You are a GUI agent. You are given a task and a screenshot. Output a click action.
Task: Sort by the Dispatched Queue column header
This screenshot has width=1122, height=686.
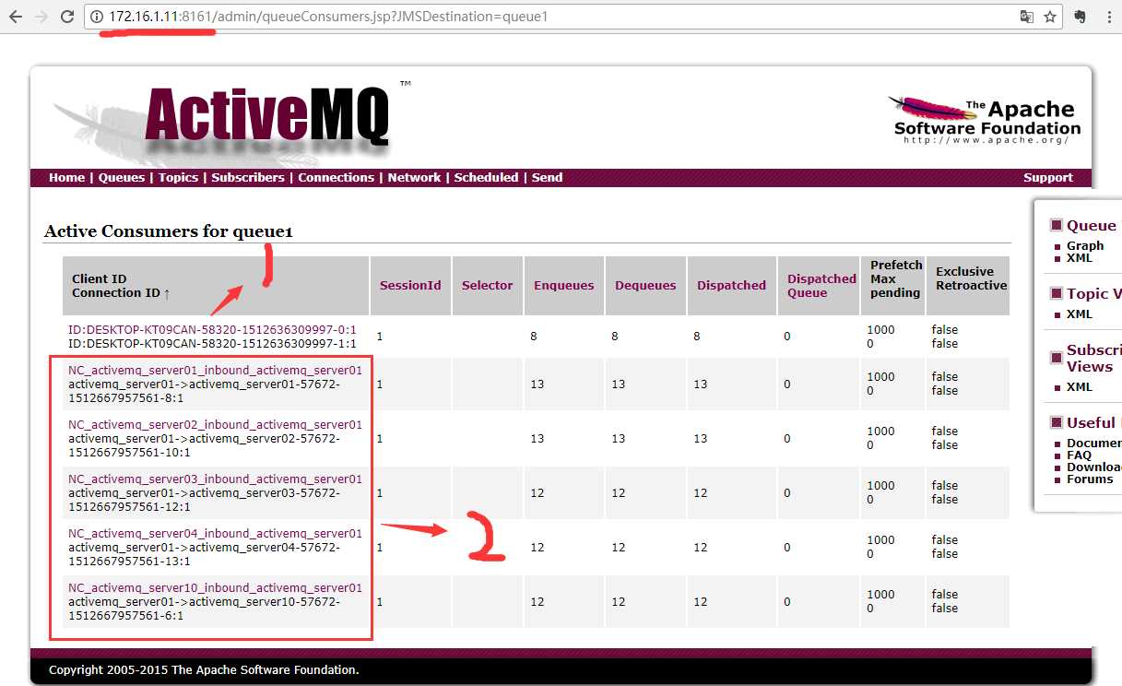coord(821,286)
